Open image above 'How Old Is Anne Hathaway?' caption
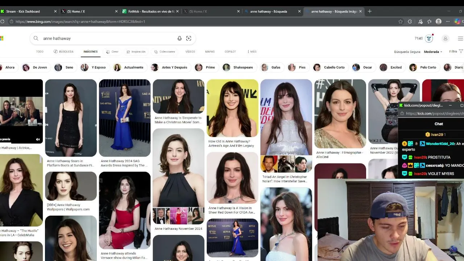The image size is (464, 261). tap(232, 108)
